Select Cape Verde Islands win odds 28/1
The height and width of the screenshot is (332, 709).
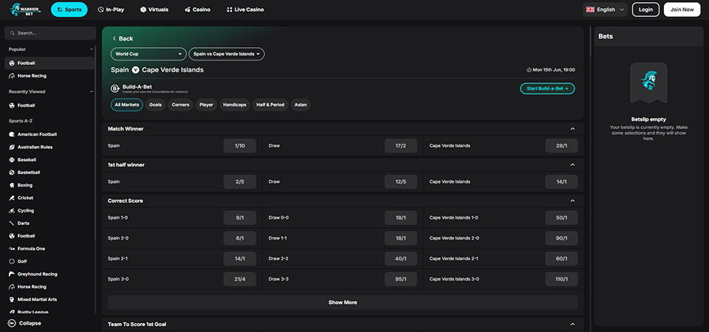pyautogui.click(x=561, y=146)
